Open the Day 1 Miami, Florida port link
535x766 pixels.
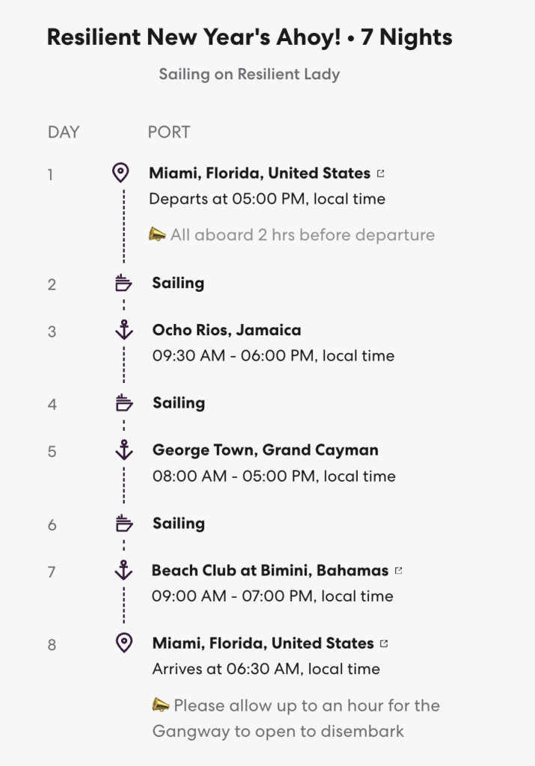coord(260,174)
